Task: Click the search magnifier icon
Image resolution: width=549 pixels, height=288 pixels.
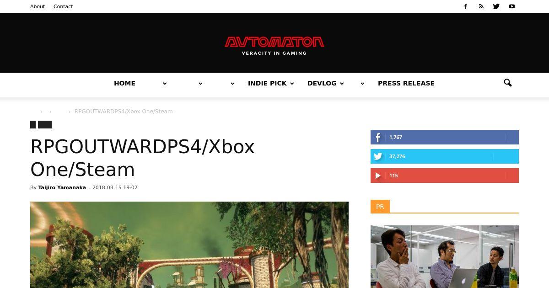Action: 507,83
